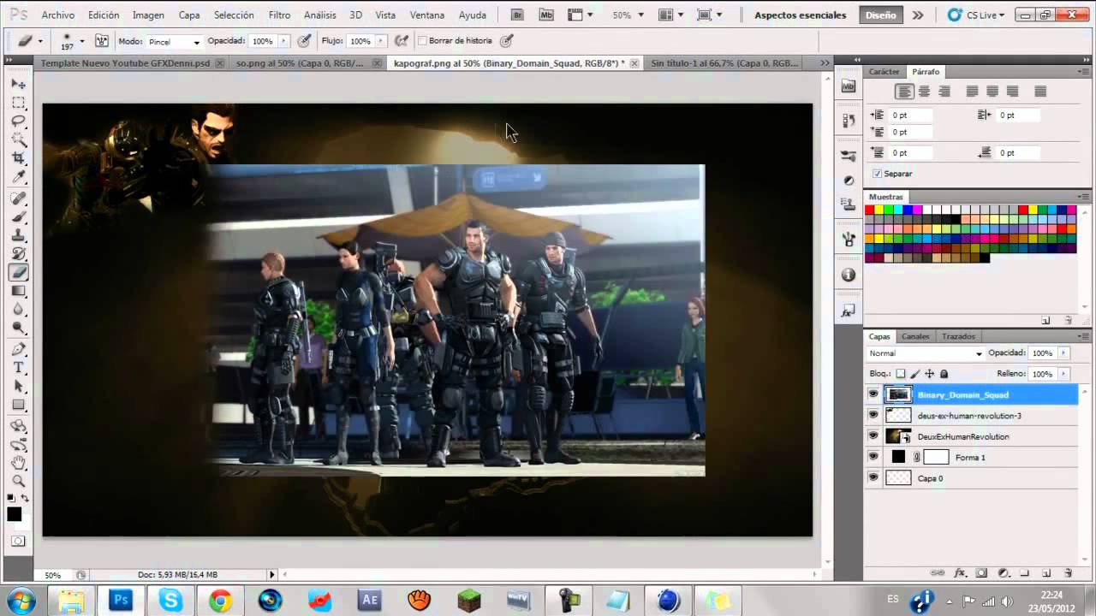Select the Lasso tool
The width and height of the screenshot is (1096, 616).
pyautogui.click(x=18, y=121)
